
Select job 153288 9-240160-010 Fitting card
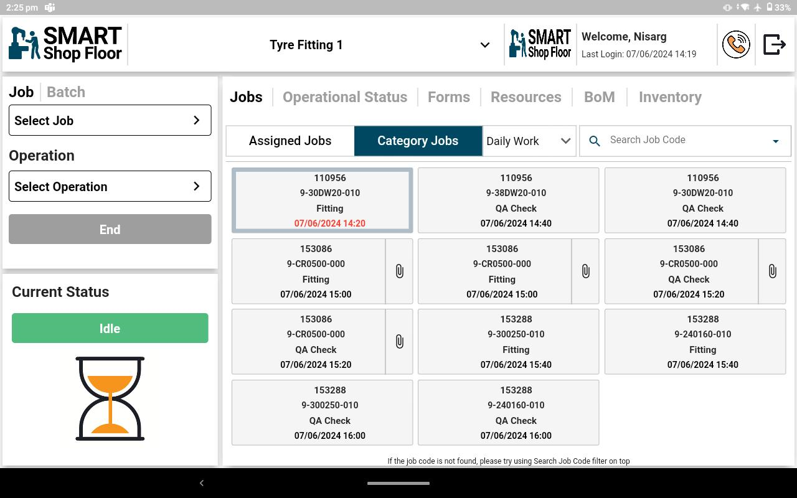[x=695, y=342]
